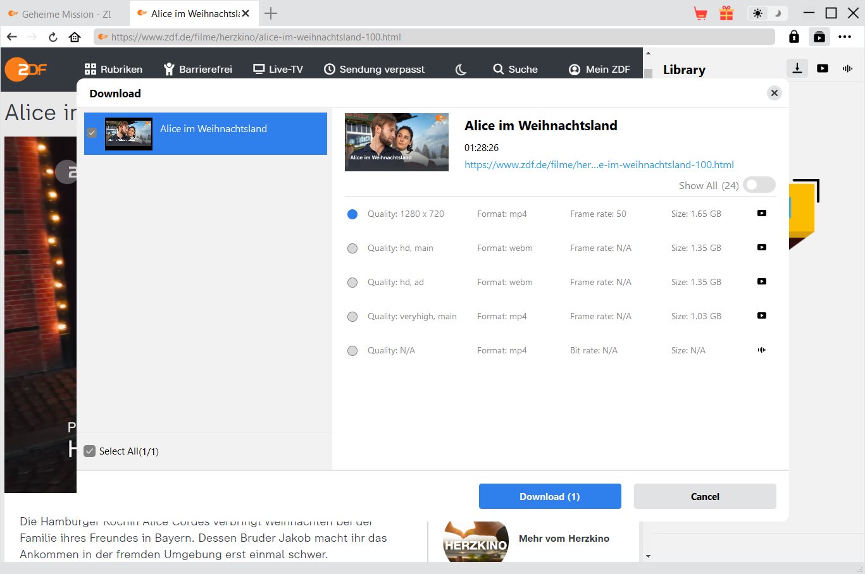Open the gift box icon

click(726, 13)
